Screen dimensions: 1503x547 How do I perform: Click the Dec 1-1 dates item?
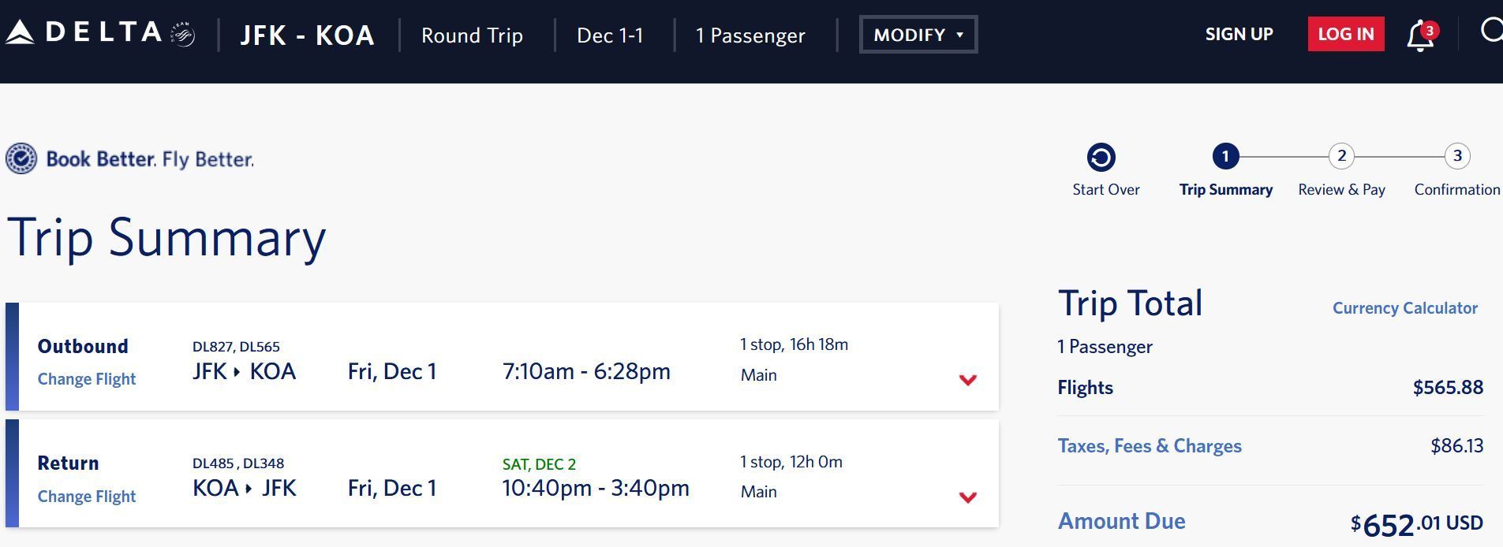[610, 35]
